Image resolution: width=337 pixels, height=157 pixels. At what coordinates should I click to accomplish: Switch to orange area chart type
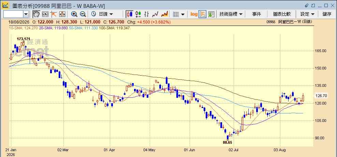[164, 14]
